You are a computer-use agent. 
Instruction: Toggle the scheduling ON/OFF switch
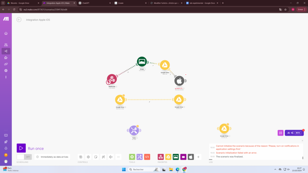[x=24, y=157]
